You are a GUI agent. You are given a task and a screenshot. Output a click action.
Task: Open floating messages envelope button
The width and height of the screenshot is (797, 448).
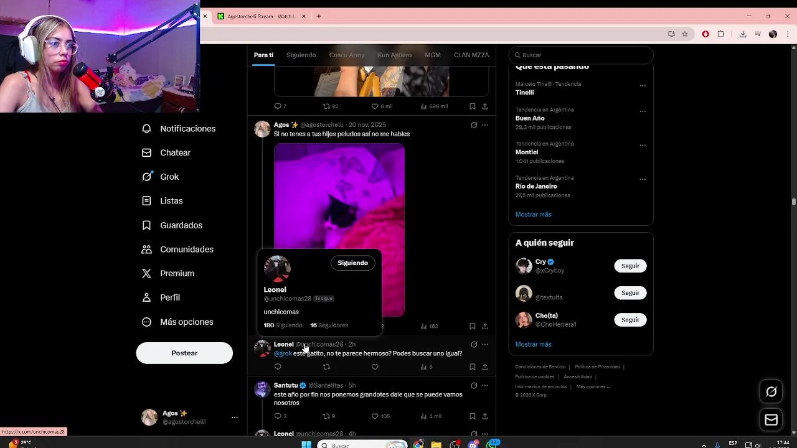[x=771, y=420]
